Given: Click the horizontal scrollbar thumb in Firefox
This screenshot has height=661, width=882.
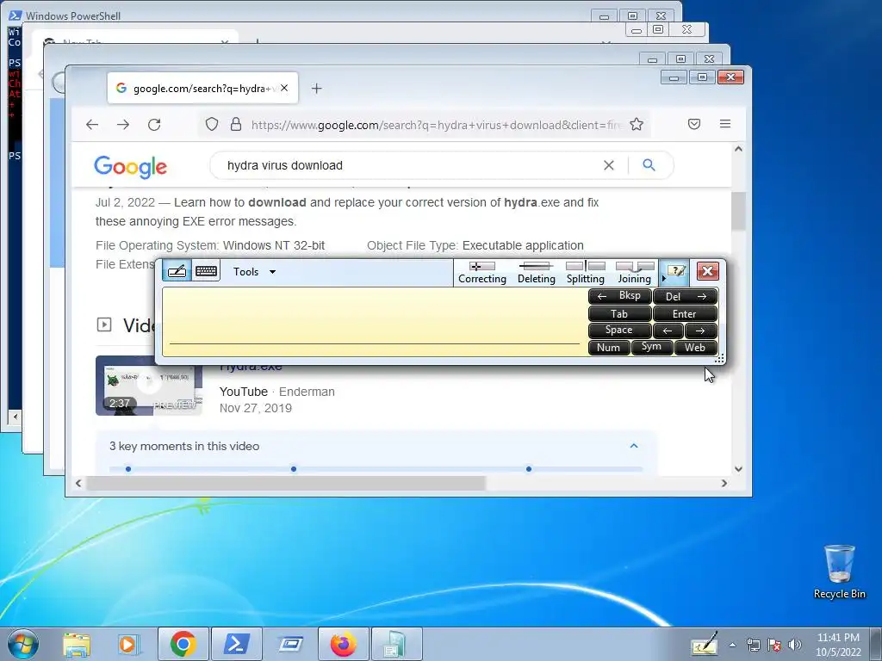Looking at the screenshot, I should point(286,484).
